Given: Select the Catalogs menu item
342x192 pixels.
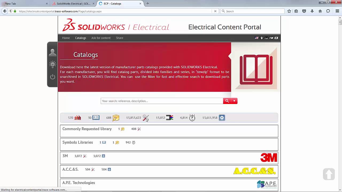Looking at the screenshot, I should click(80, 38).
